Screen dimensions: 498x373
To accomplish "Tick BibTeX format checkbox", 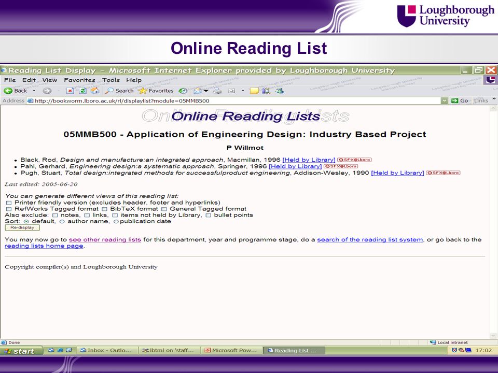I will click(104, 209).
